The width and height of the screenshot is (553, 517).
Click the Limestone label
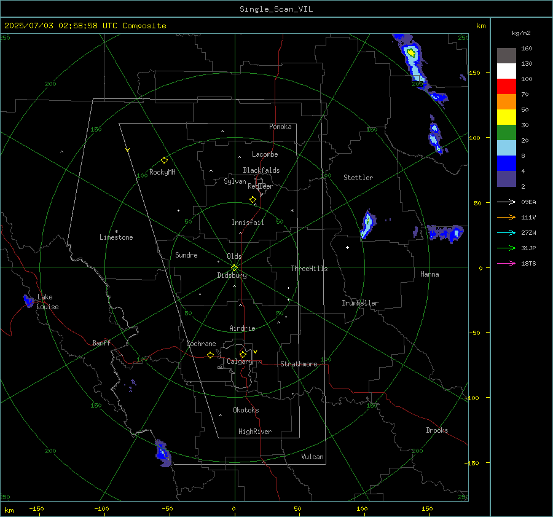click(x=116, y=237)
